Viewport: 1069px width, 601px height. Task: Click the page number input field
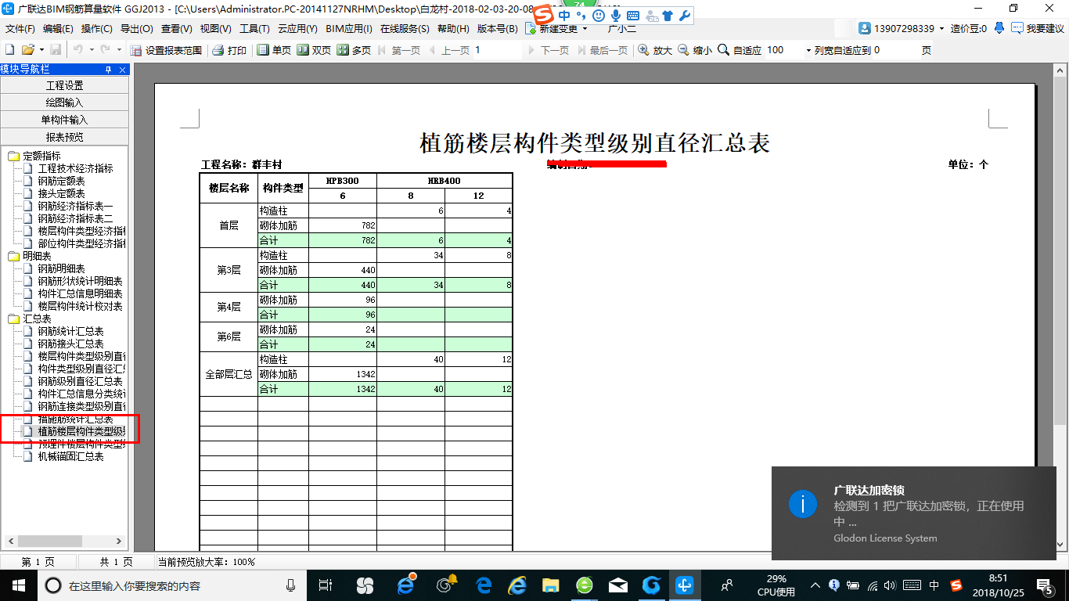[496, 50]
